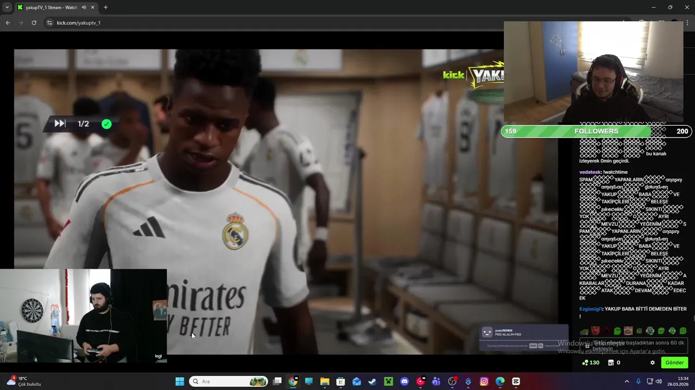Open Minecraft creeper icon on taskbar

388,381
